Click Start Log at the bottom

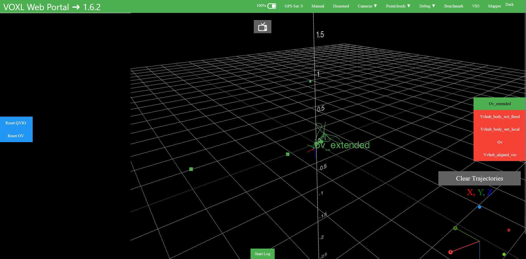click(262, 254)
